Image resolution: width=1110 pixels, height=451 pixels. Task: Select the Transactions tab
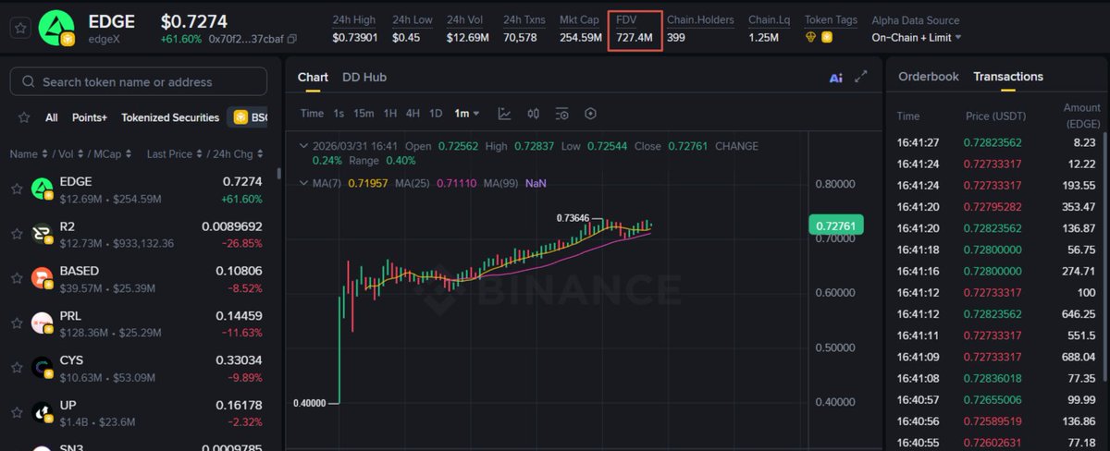[1008, 77]
